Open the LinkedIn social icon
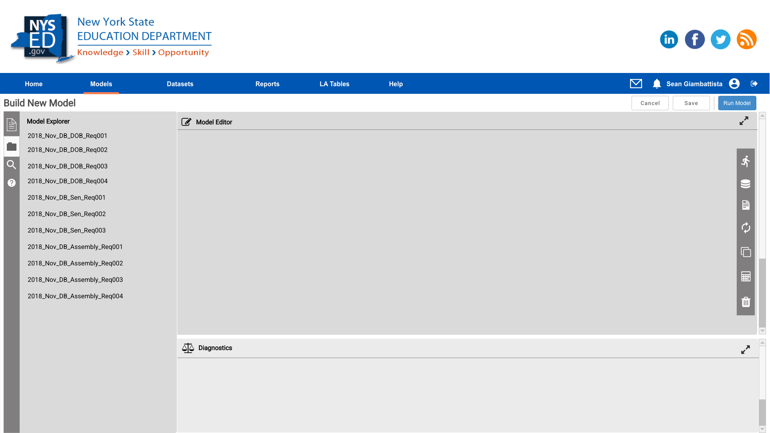Screen dimensions: 770x433 (x=669, y=39)
